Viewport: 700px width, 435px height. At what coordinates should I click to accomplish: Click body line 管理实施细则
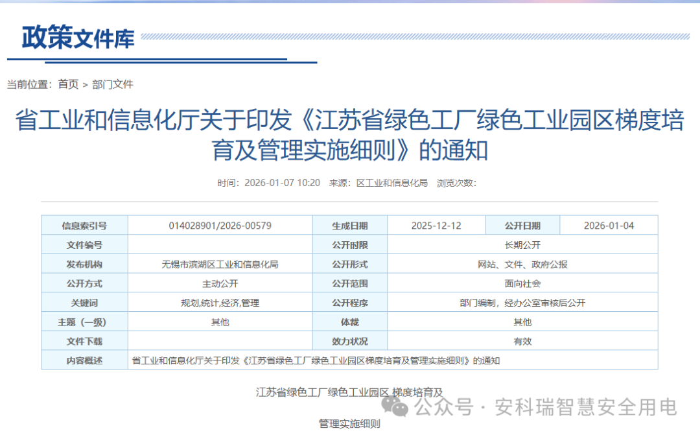pos(349,423)
